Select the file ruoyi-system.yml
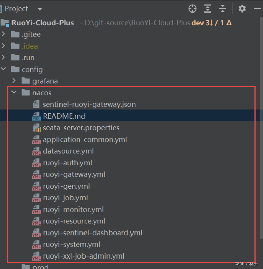The height and width of the screenshot is (269, 263). click(72, 244)
